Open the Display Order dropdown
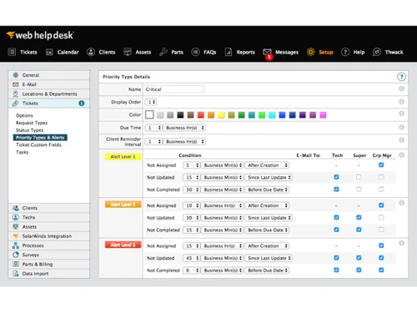This screenshot has height=313, width=417. coord(151,102)
